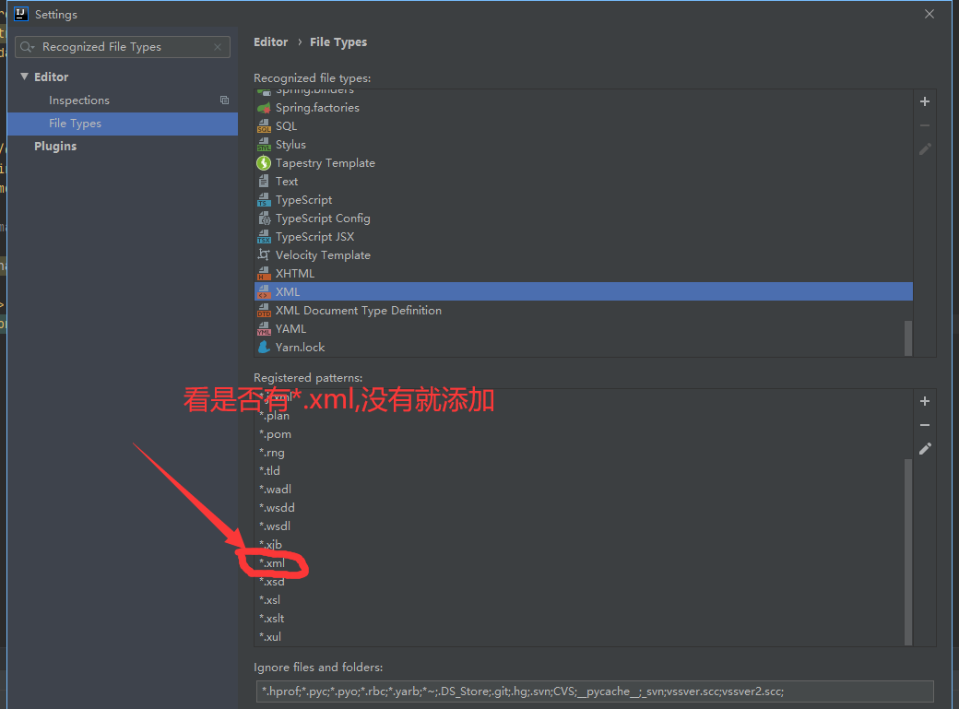Screen dimensions: 959x709
Task: Click the Tapestry Template green icon
Action: click(264, 162)
